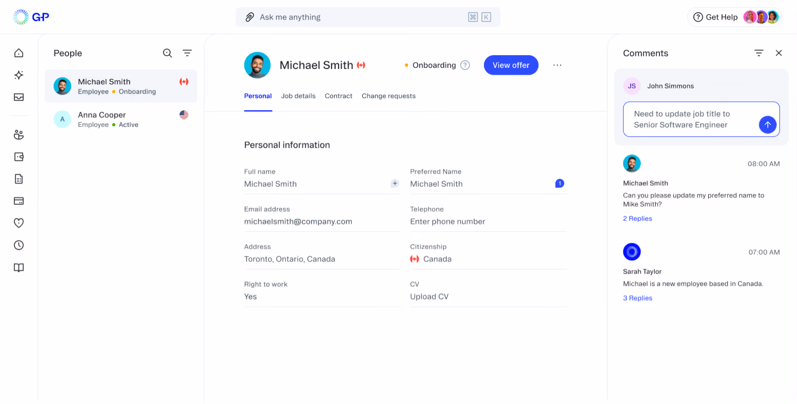Screen dimensions: 797x404
Task: Click the US flag beside Anna Cooper
Action: (x=184, y=115)
